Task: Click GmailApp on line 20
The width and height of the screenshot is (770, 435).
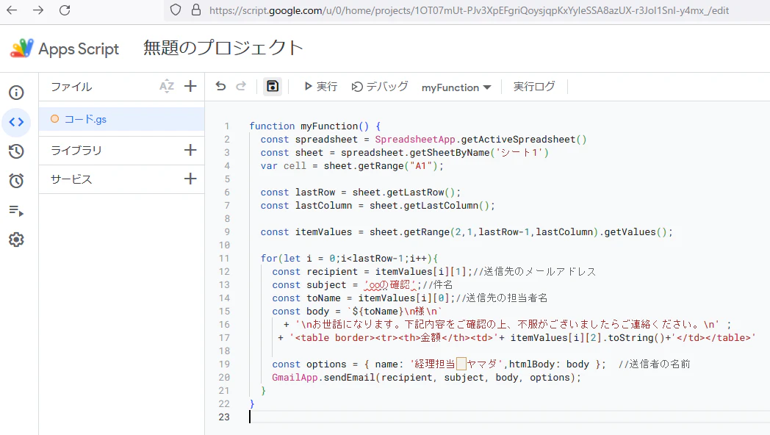Action: pyautogui.click(x=295, y=378)
